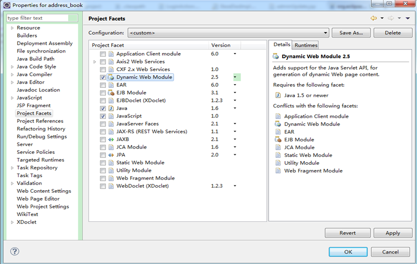Enable the EAR facet checkbox

point(103,85)
